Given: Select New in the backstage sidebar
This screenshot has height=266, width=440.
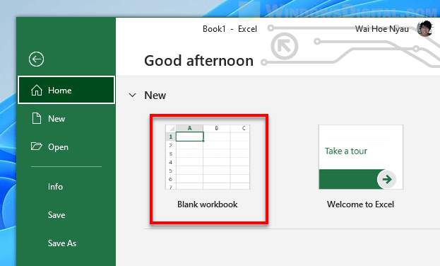Looking at the screenshot, I should click(x=66, y=118).
